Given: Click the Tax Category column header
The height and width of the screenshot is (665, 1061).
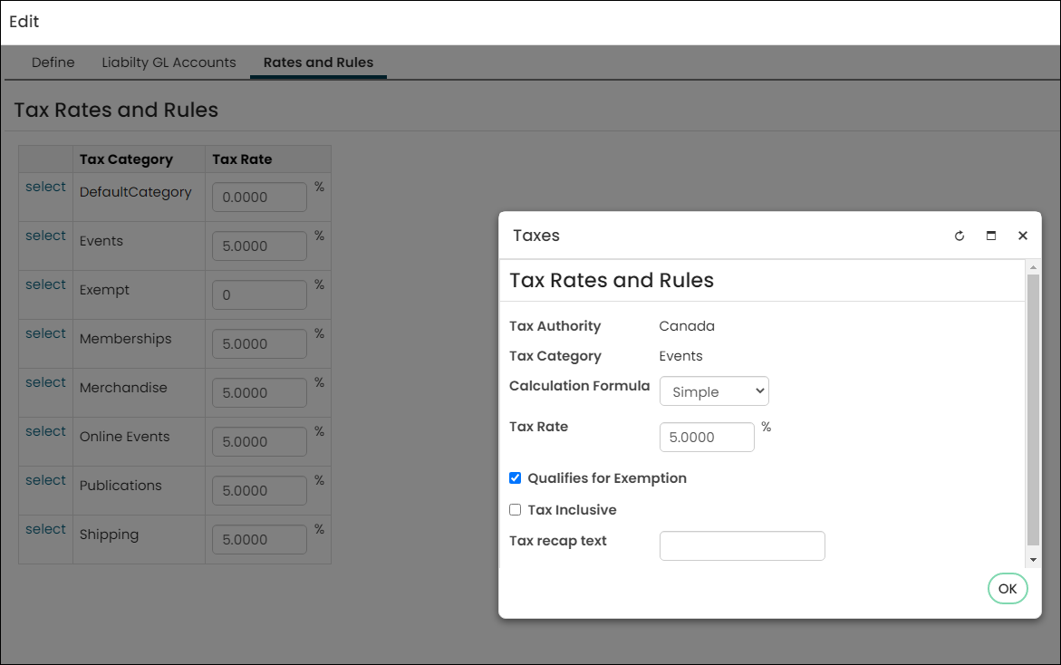Looking at the screenshot, I should 126,159.
